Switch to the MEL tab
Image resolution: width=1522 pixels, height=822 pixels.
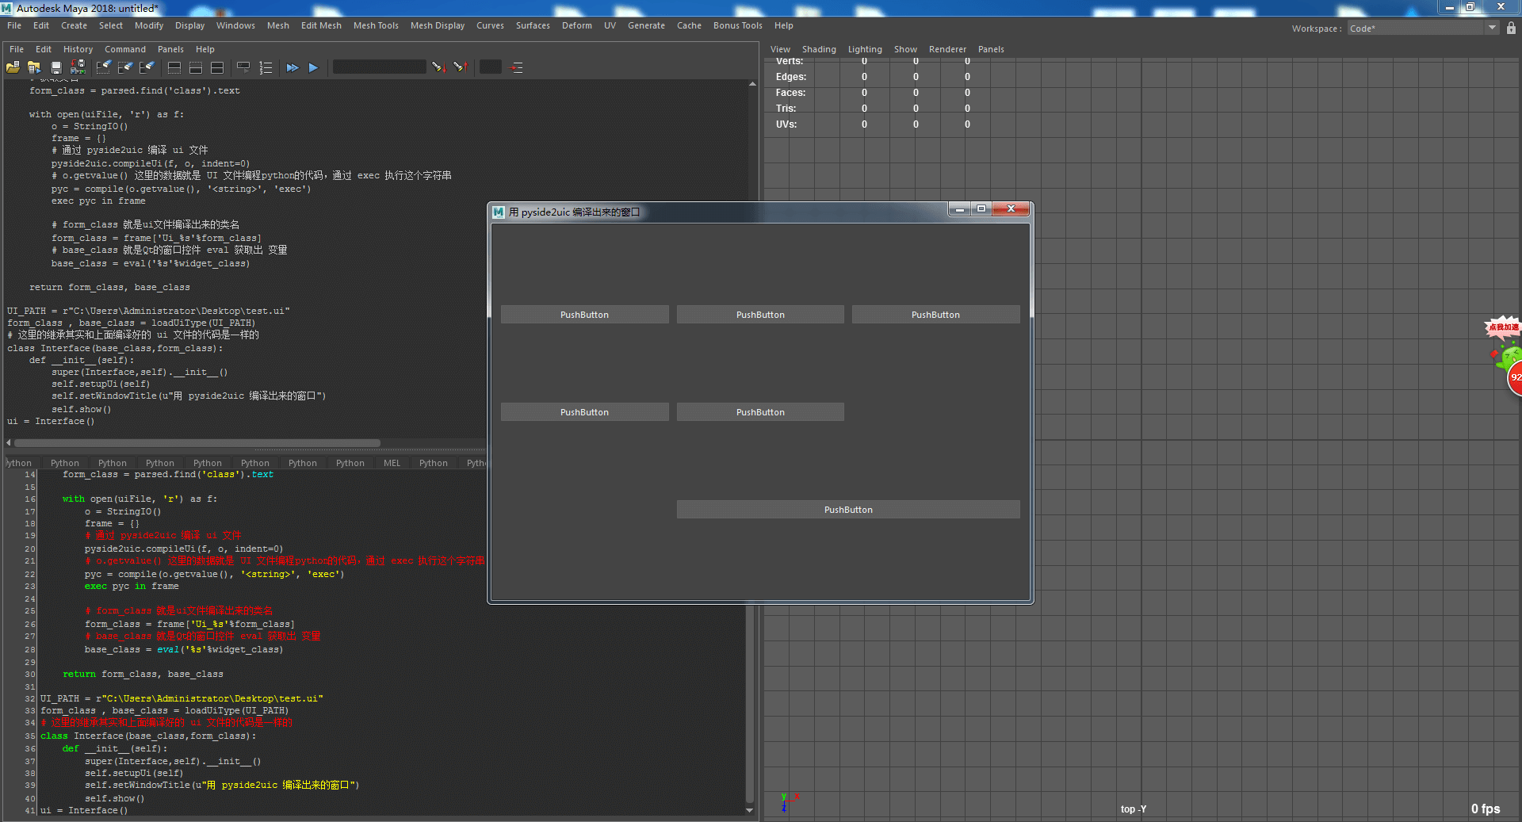point(392,463)
